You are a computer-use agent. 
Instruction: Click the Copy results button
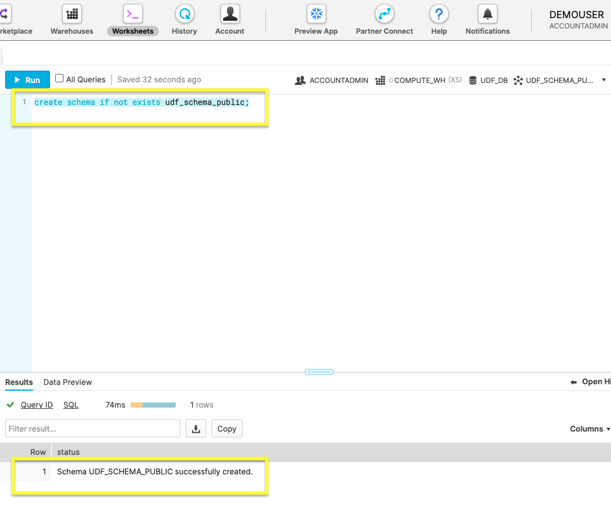coord(226,428)
